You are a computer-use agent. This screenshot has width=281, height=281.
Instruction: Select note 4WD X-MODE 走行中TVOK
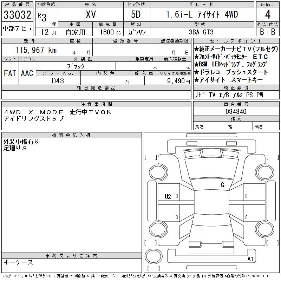coord(58,112)
